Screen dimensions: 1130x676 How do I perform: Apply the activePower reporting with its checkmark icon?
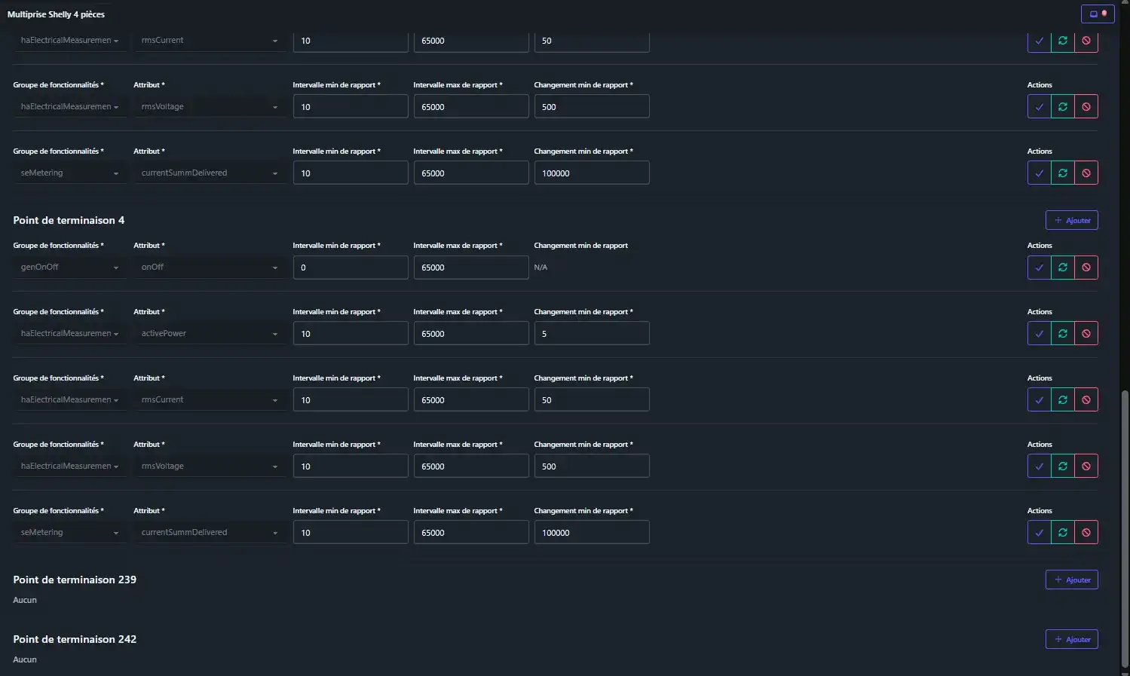1039,334
